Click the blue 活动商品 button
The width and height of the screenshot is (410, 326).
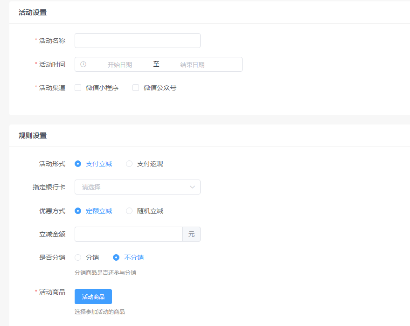(x=93, y=297)
